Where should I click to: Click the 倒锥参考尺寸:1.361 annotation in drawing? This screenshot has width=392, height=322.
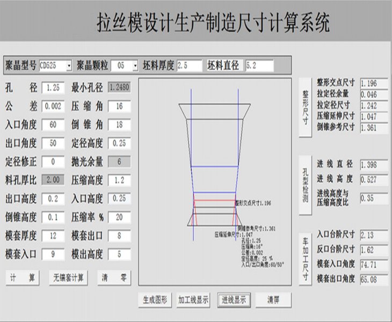click(x=257, y=228)
